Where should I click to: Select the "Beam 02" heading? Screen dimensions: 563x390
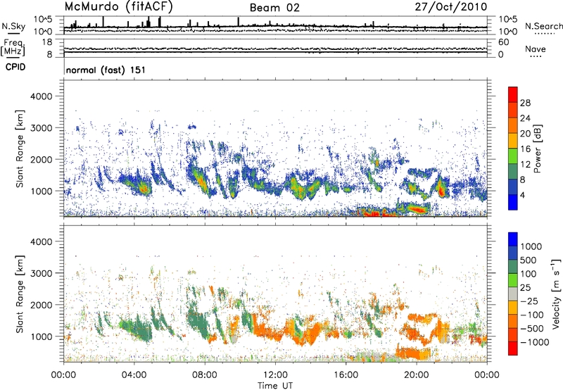pyautogui.click(x=274, y=8)
